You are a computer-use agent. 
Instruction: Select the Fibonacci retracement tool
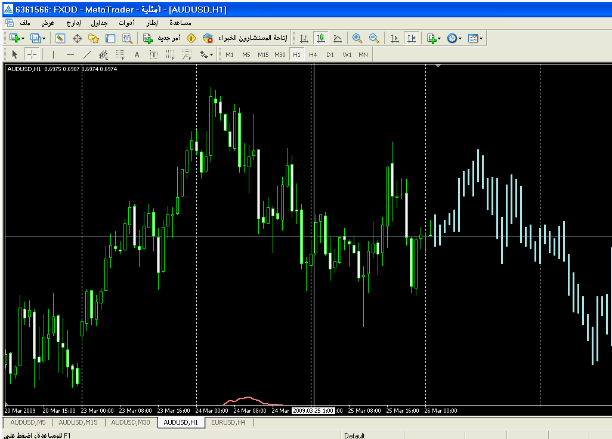[x=120, y=55]
